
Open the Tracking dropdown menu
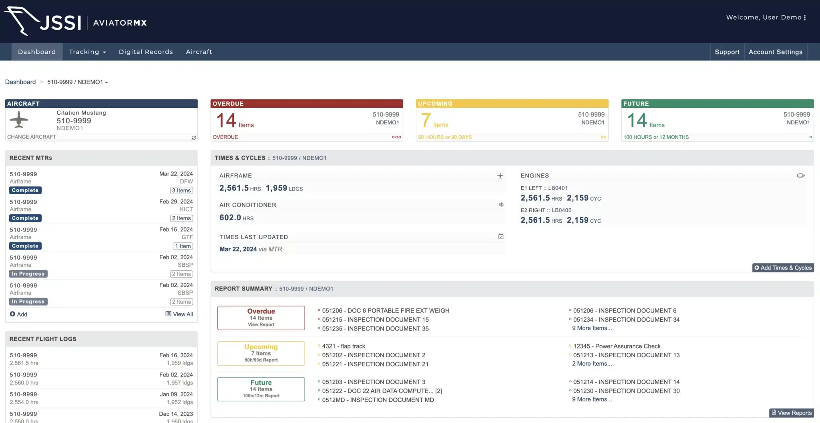(x=87, y=52)
